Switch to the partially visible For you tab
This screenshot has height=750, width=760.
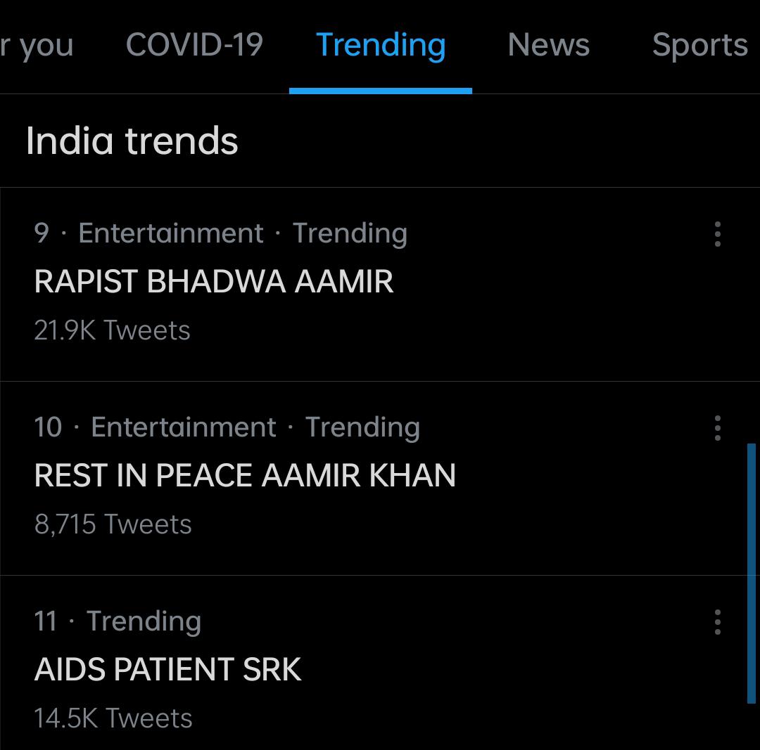click(x=37, y=45)
